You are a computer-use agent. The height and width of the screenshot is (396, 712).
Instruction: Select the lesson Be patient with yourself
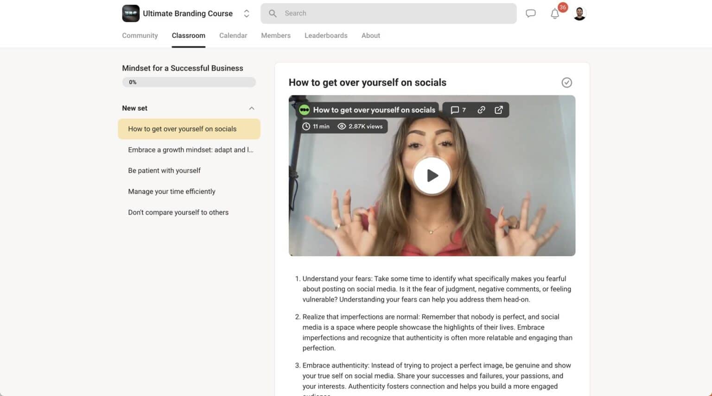(x=164, y=170)
